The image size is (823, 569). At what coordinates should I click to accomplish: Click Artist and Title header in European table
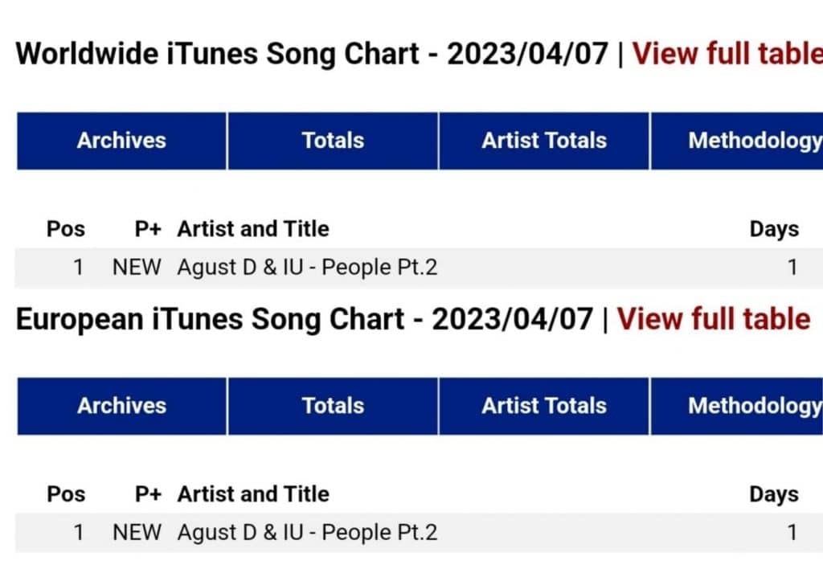[253, 494]
